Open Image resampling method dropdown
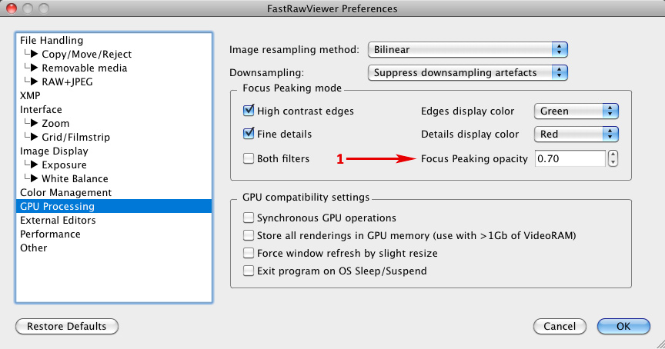665x349 pixels. [467, 50]
